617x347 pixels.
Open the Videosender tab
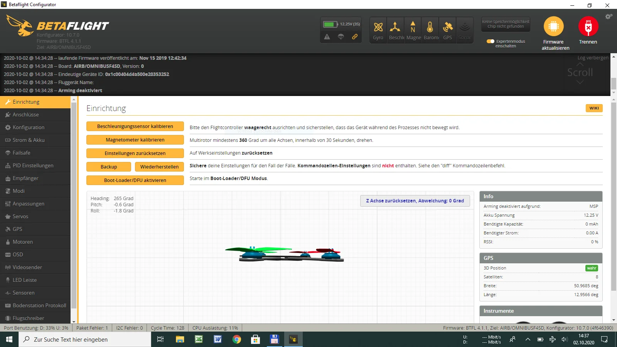coord(35,267)
